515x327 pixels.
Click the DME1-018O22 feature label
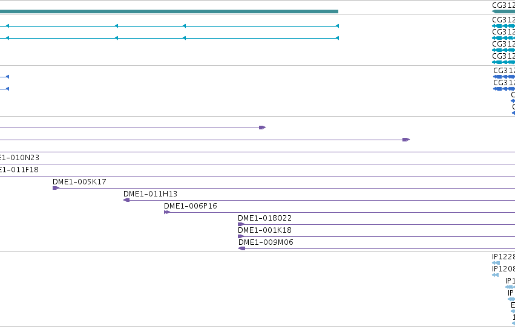(264, 218)
